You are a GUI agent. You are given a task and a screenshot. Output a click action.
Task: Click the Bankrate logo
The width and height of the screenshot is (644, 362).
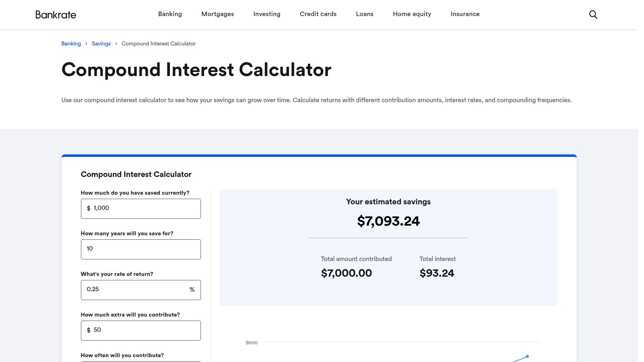click(56, 14)
